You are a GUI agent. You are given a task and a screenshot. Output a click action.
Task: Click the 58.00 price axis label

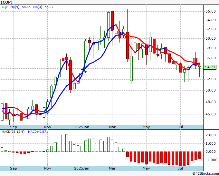(x=211, y=48)
